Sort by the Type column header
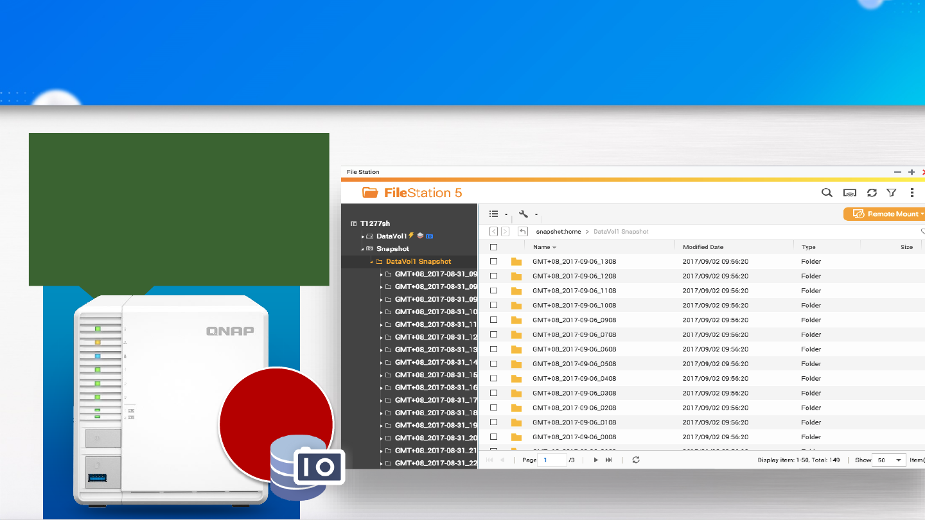The height and width of the screenshot is (520, 925). 808,247
